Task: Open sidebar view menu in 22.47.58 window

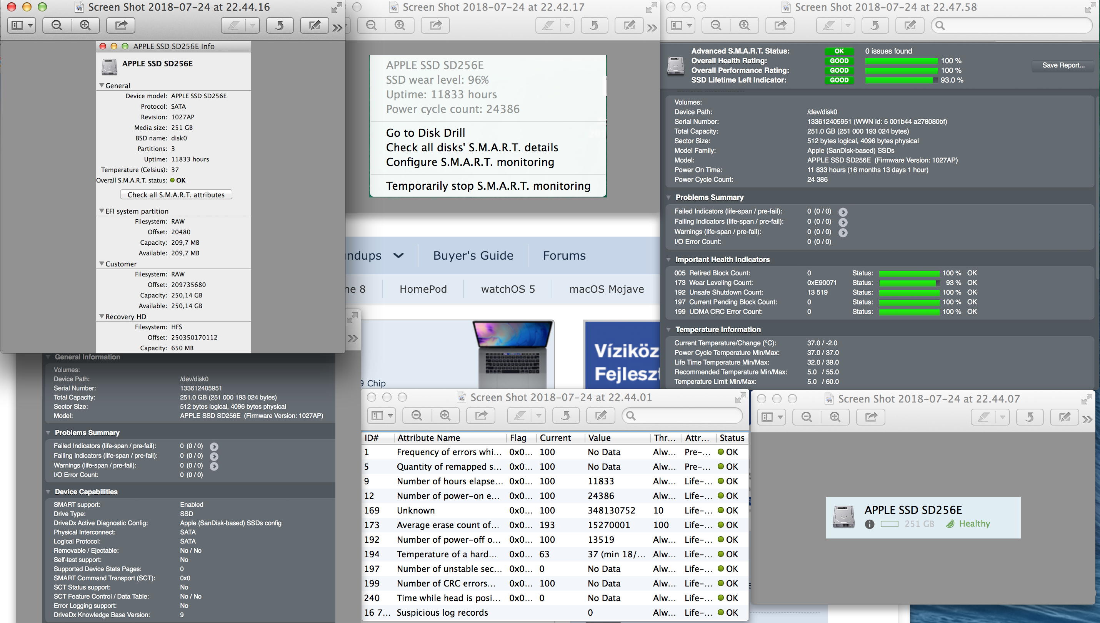Action: click(x=681, y=25)
